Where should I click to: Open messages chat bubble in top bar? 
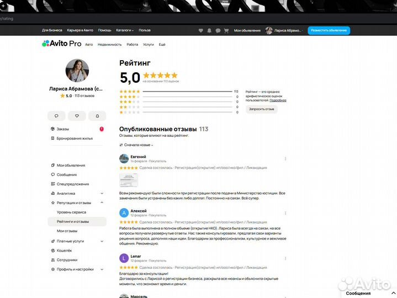[218, 30]
